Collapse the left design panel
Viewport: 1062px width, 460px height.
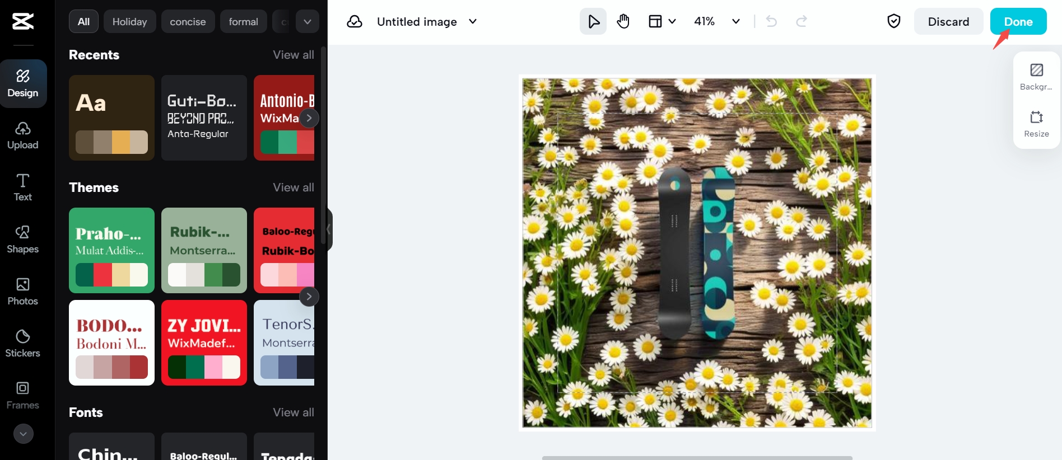click(329, 229)
